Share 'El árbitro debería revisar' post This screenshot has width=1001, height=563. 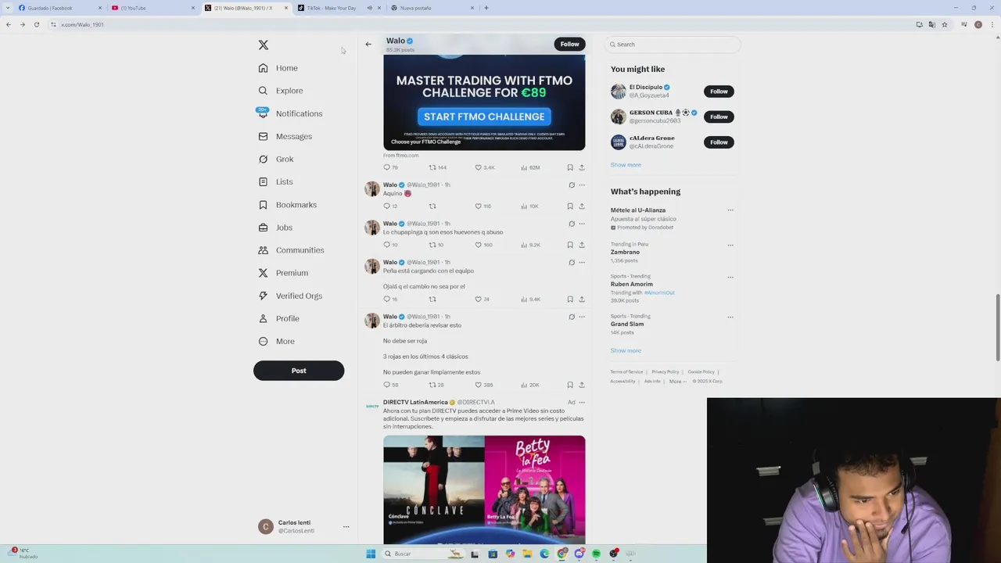click(582, 385)
